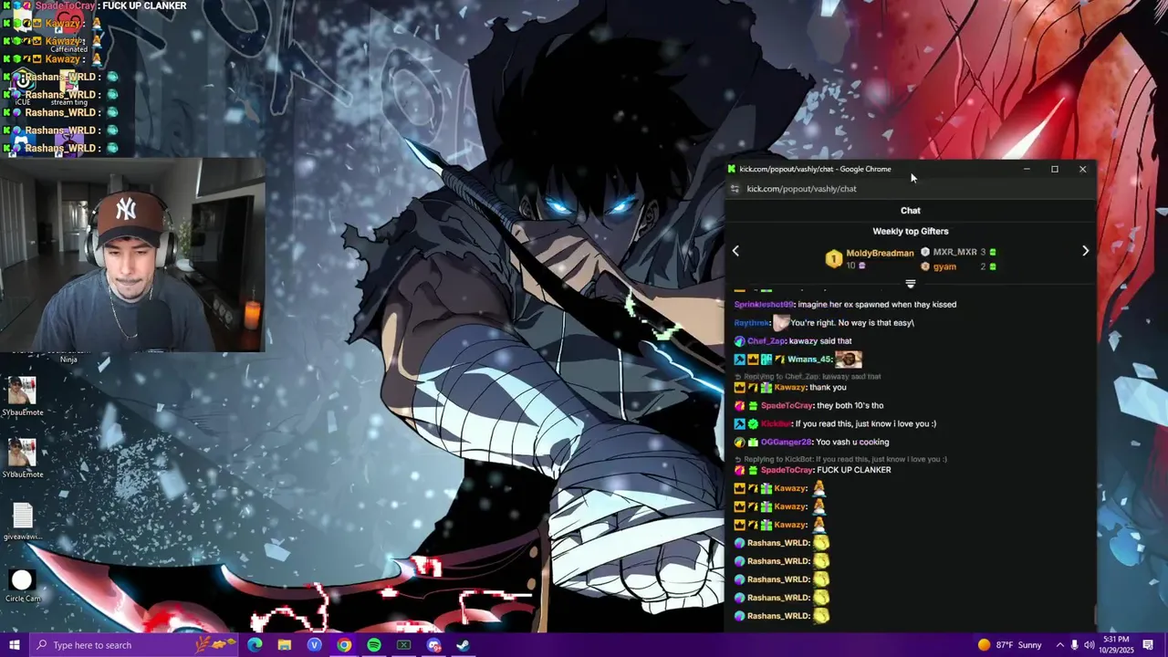Launch Microsoft Edge from taskbar

tap(255, 645)
